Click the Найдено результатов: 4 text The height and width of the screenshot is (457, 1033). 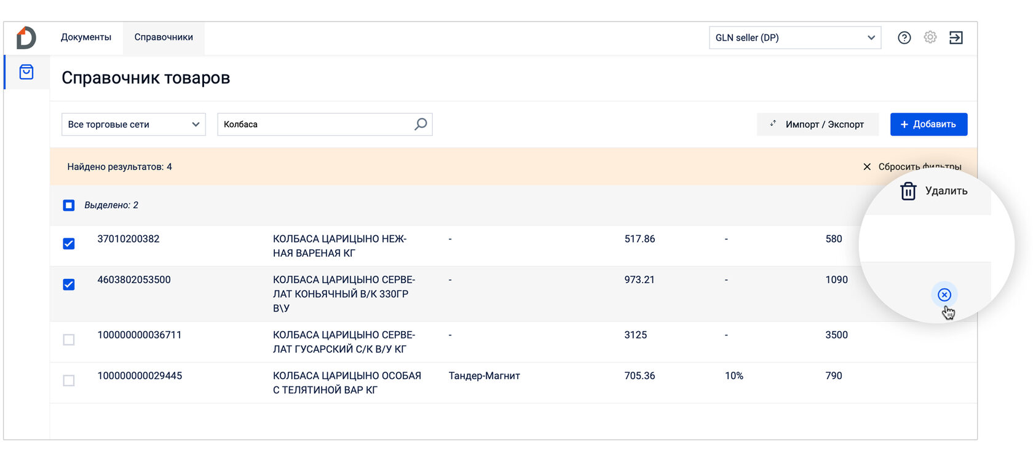tap(120, 166)
